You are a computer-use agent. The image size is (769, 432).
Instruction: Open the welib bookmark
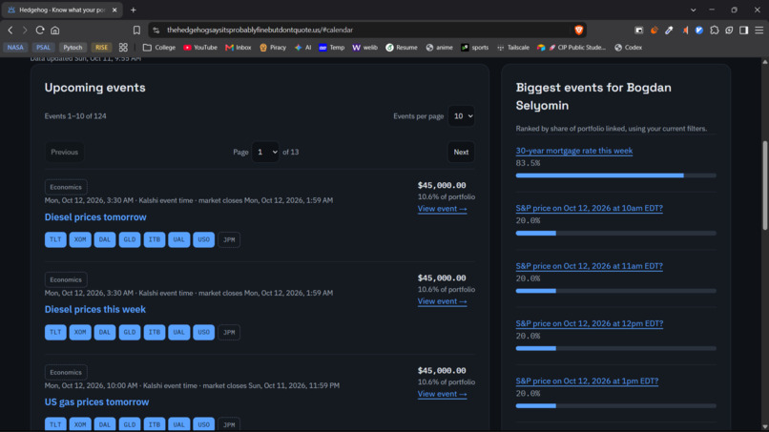coord(364,48)
